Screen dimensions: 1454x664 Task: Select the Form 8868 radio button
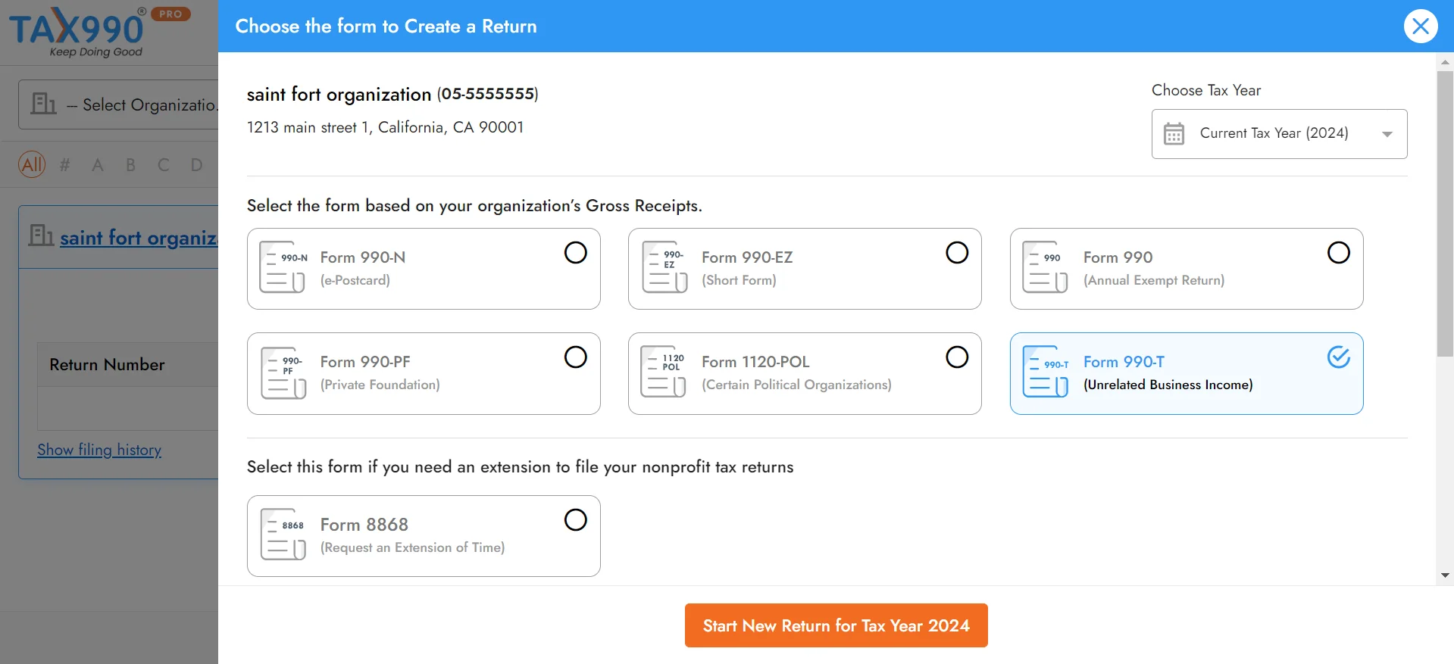pyautogui.click(x=576, y=519)
